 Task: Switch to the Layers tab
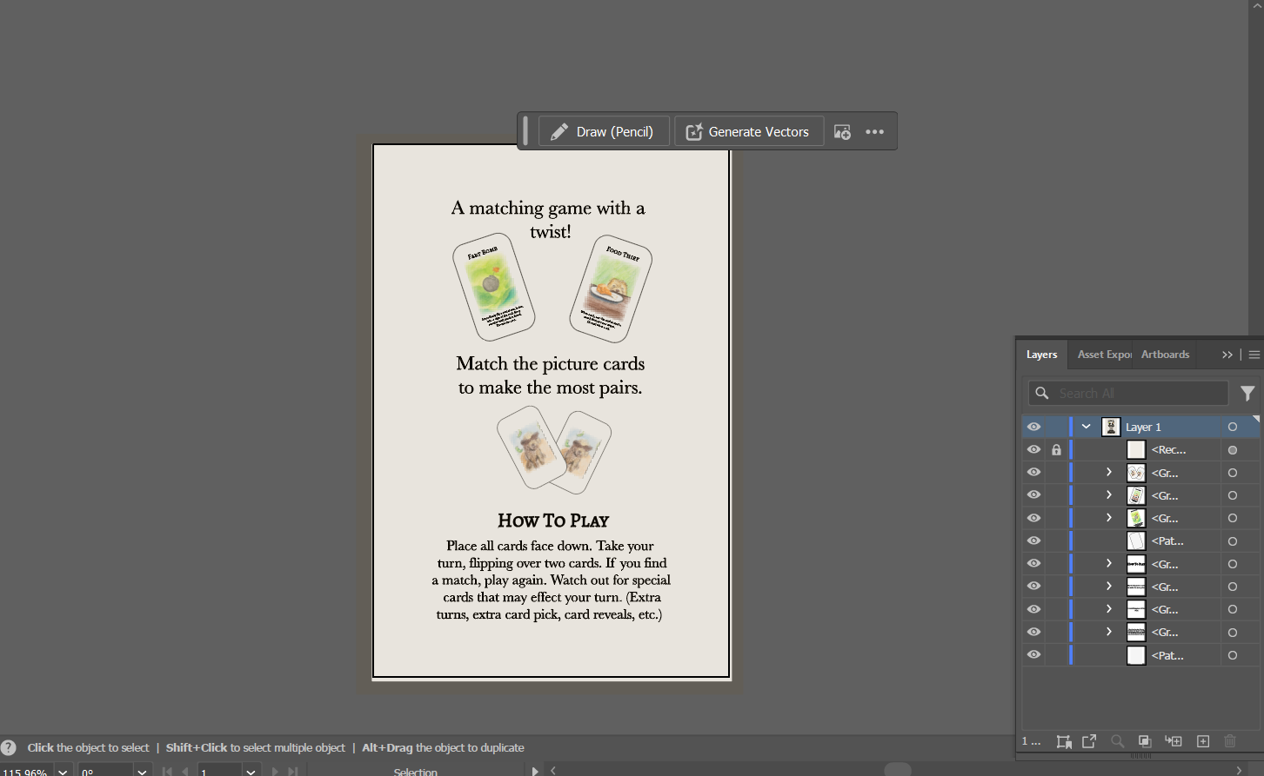tap(1041, 355)
